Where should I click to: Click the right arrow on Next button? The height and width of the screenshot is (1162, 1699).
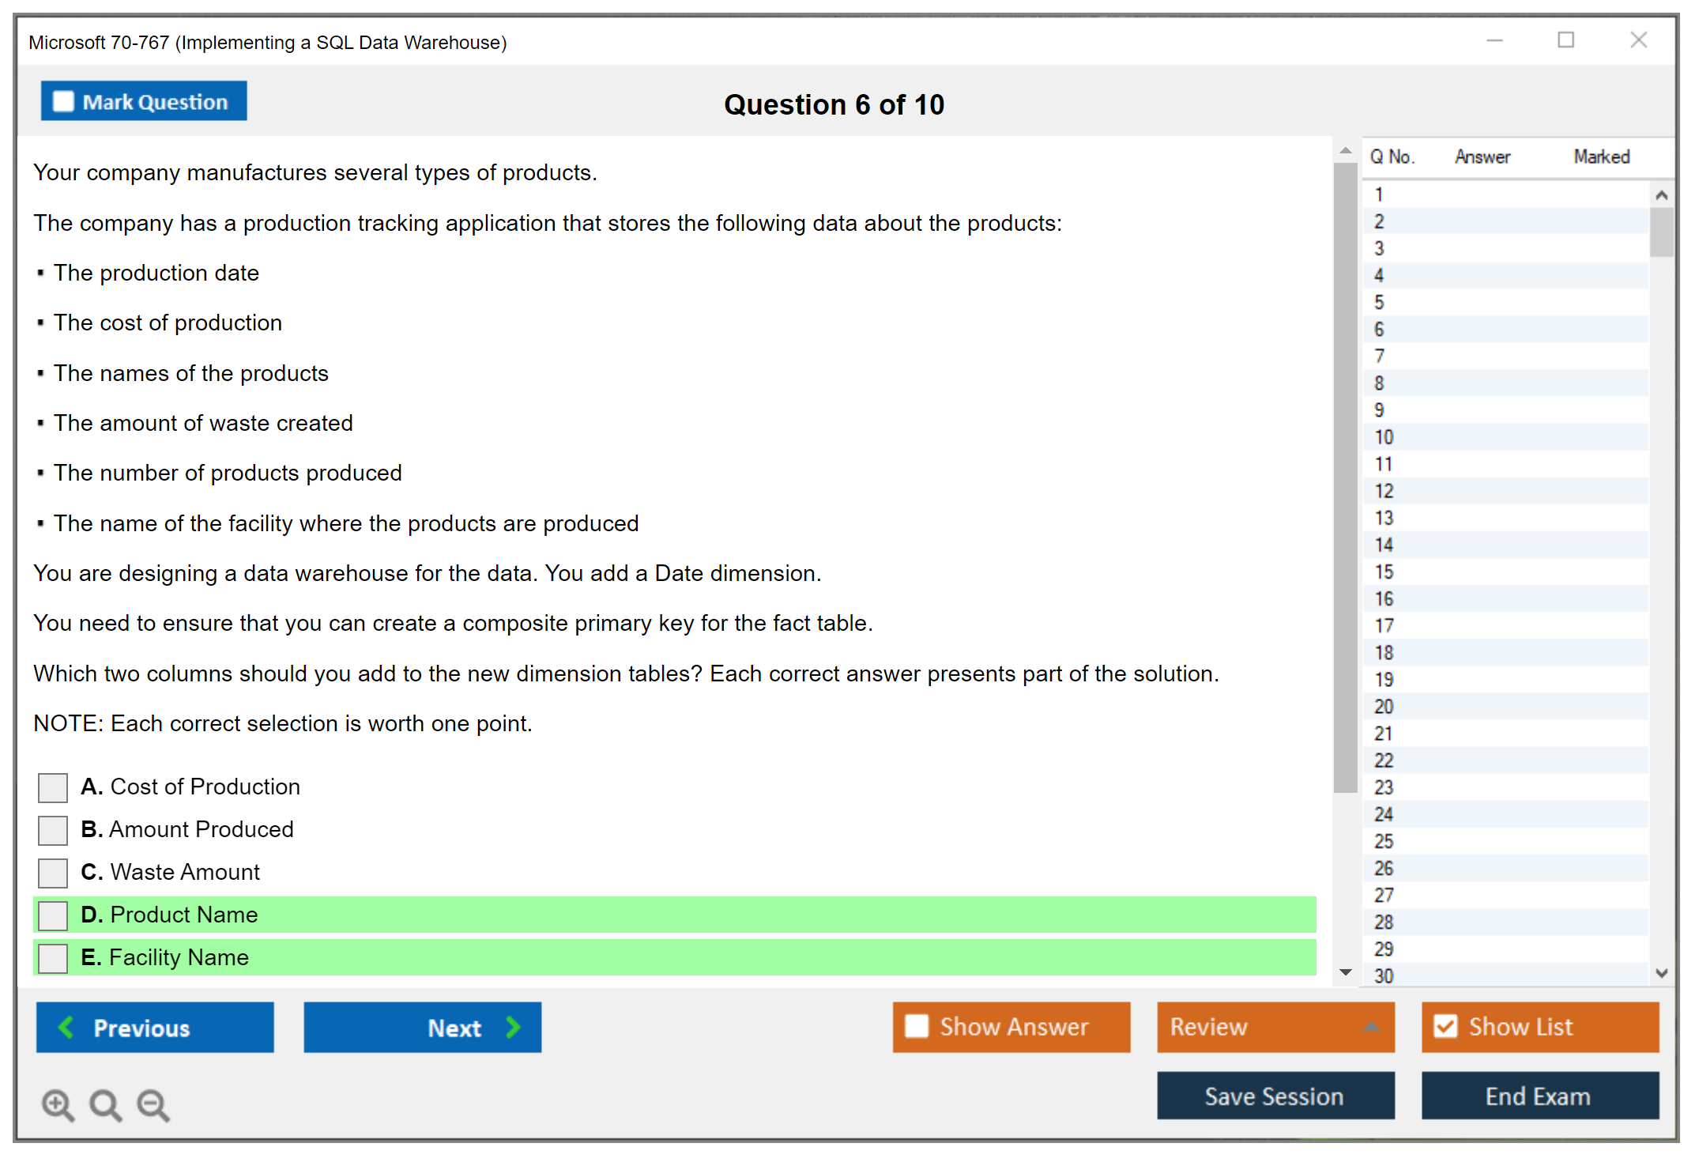pos(514,1027)
